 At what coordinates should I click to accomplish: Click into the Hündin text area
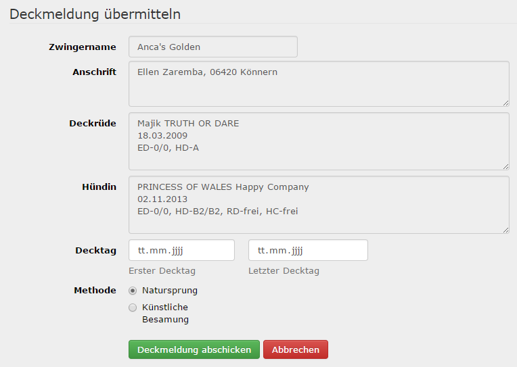point(318,205)
